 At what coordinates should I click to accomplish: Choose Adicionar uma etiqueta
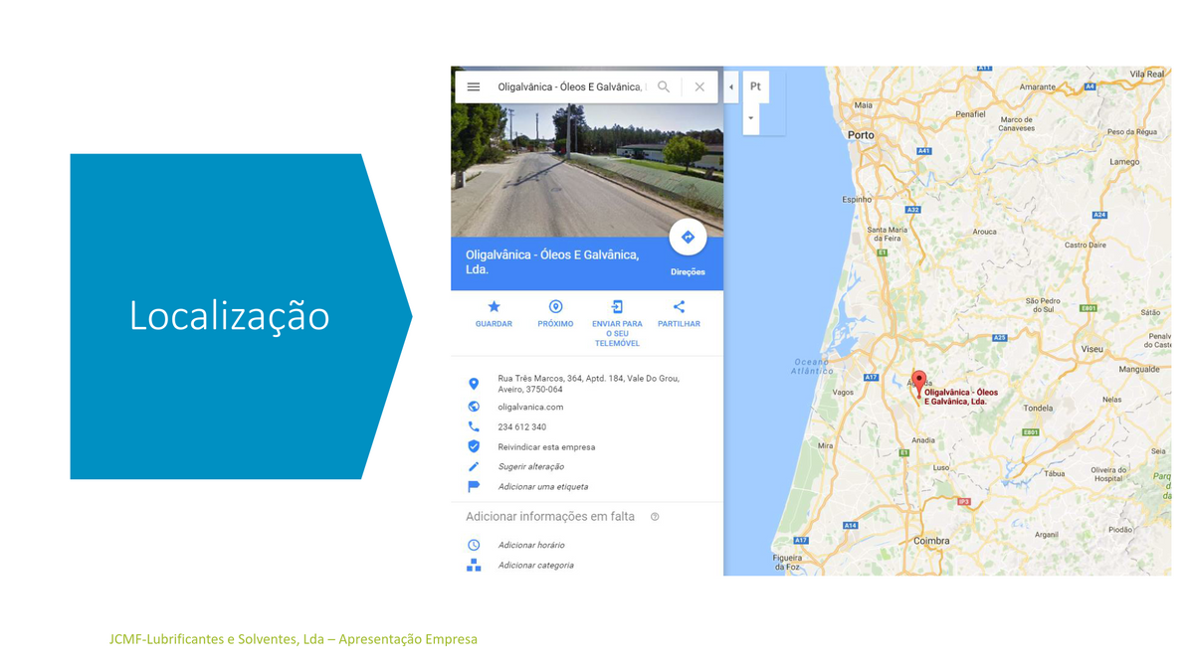pos(542,487)
